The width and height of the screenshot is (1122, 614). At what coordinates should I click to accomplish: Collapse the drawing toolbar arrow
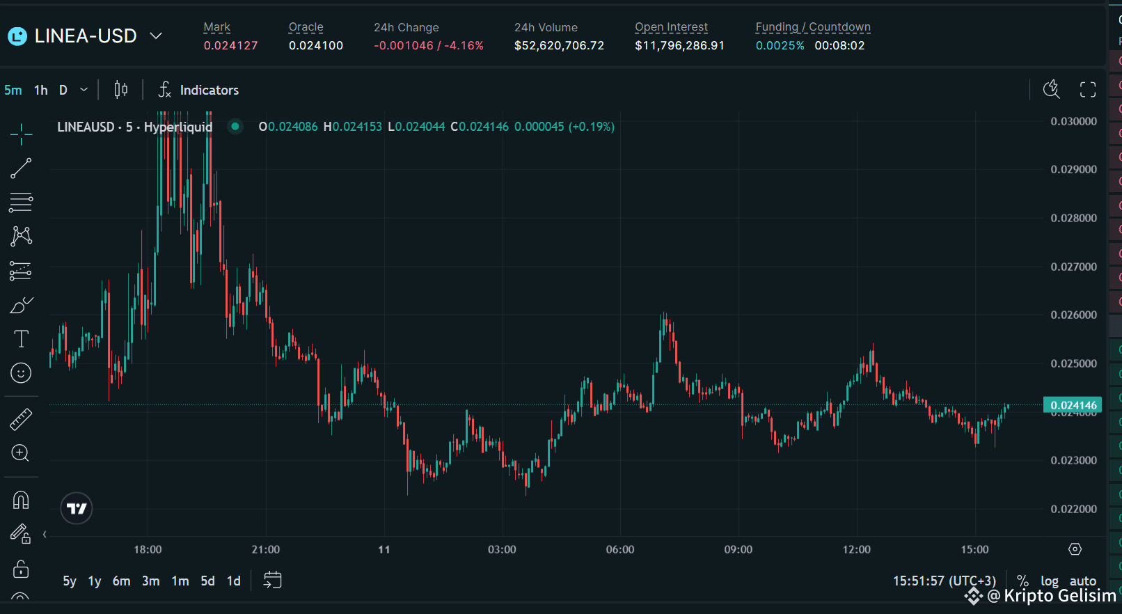[45, 534]
